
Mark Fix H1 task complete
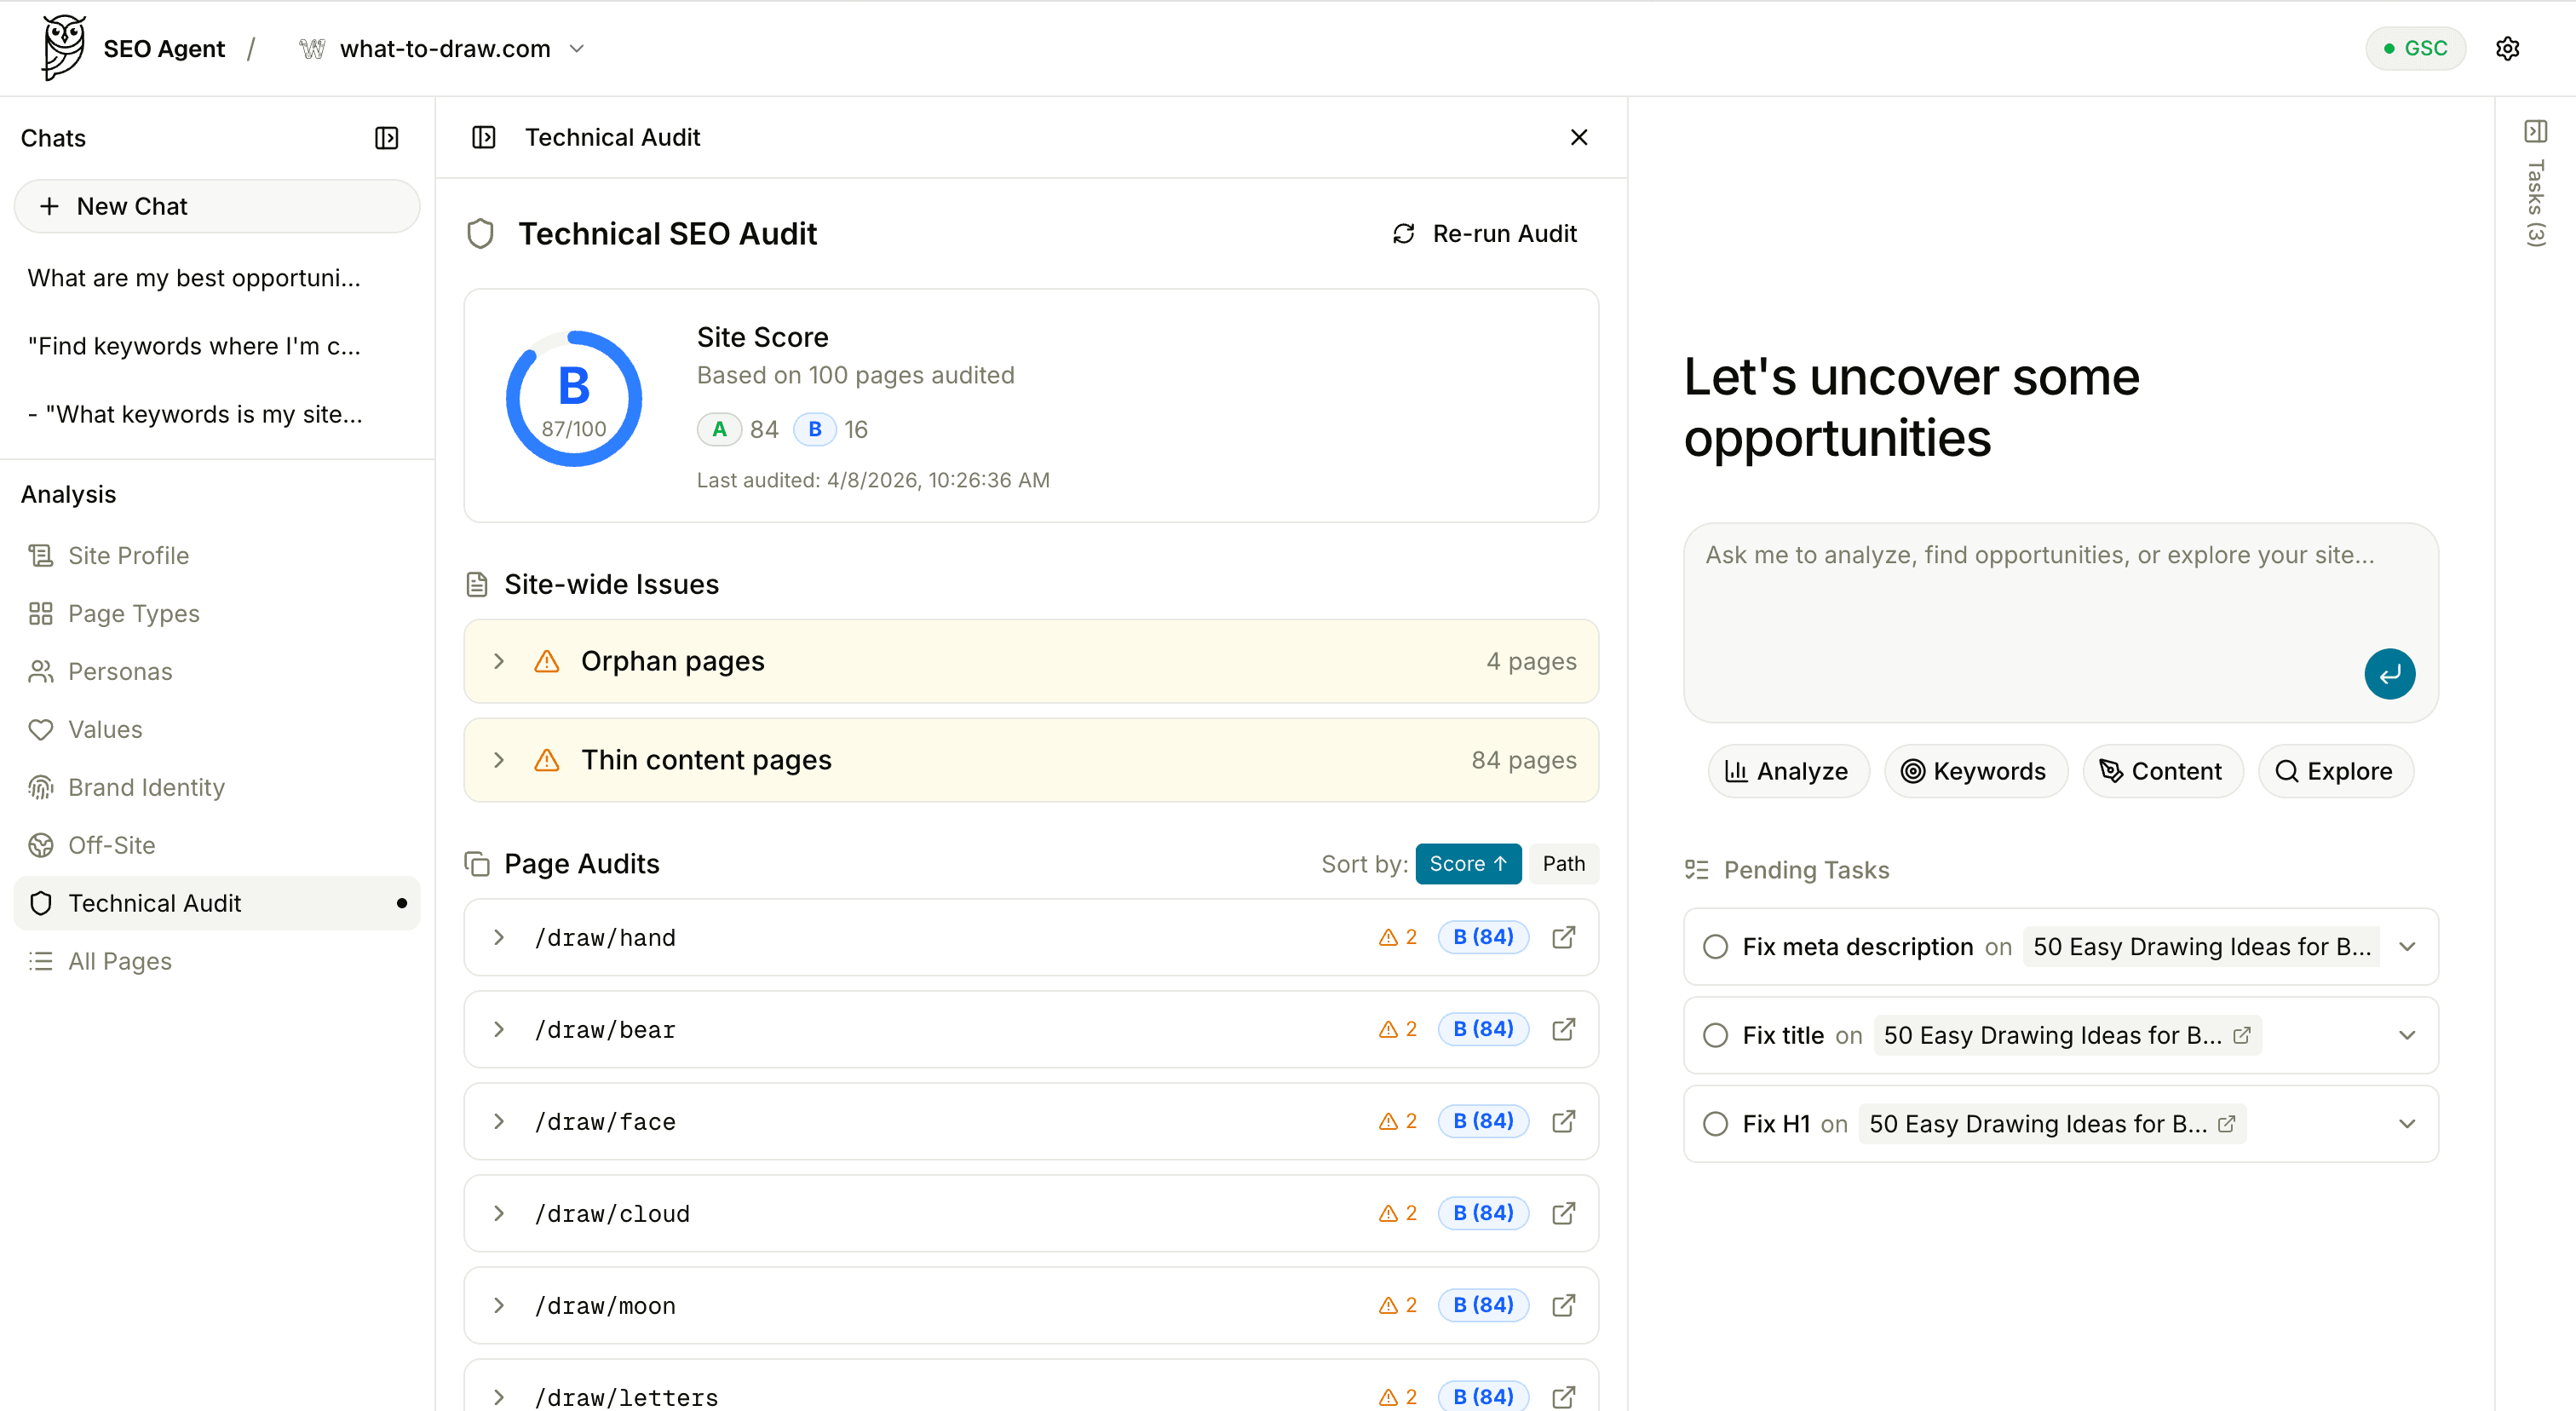click(x=1715, y=1124)
